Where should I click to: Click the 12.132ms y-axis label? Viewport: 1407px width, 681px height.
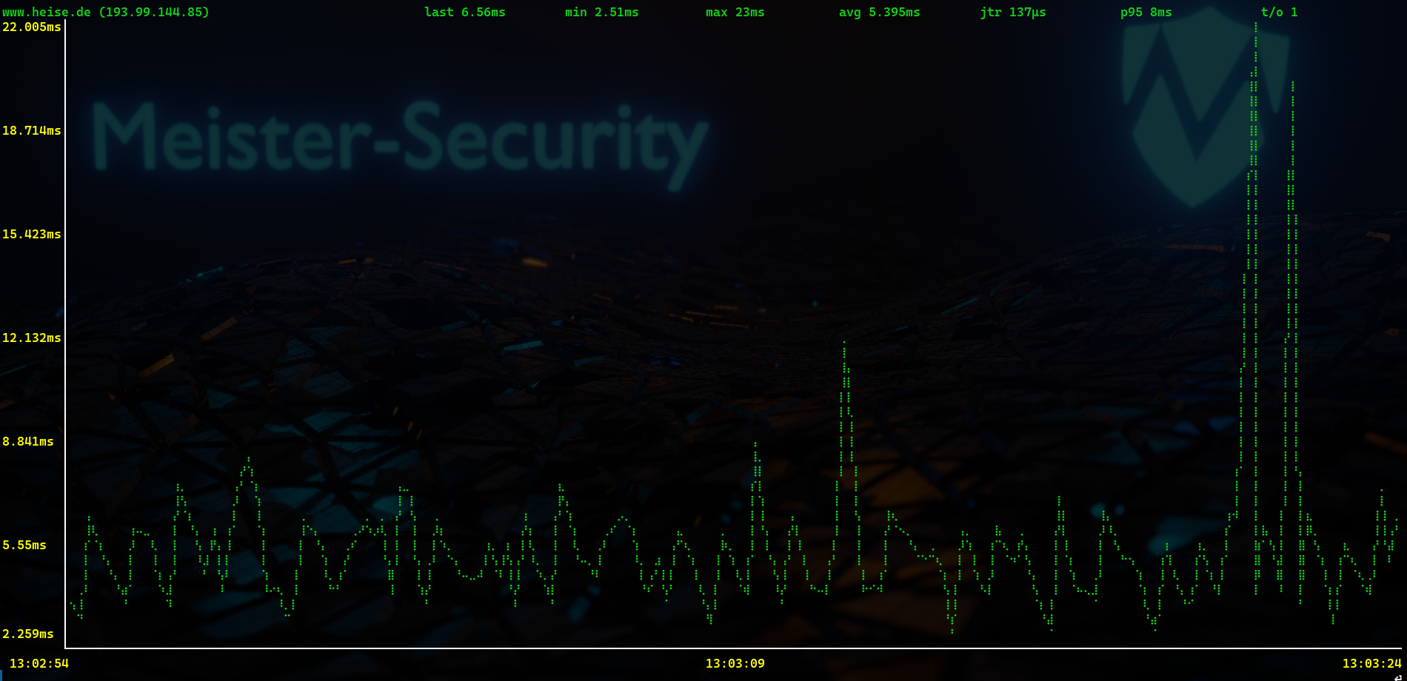pyautogui.click(x=32, y=338)
